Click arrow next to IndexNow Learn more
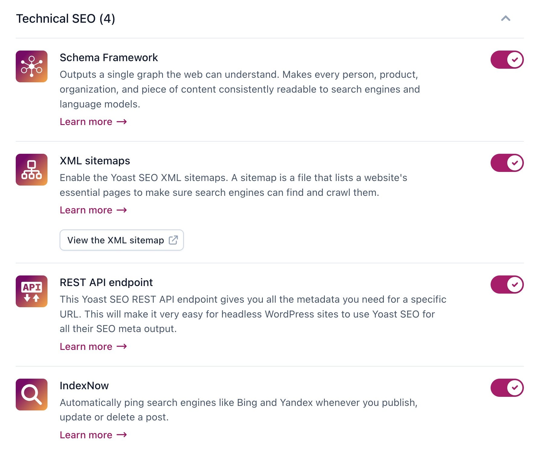 click(x=122, y=435)
